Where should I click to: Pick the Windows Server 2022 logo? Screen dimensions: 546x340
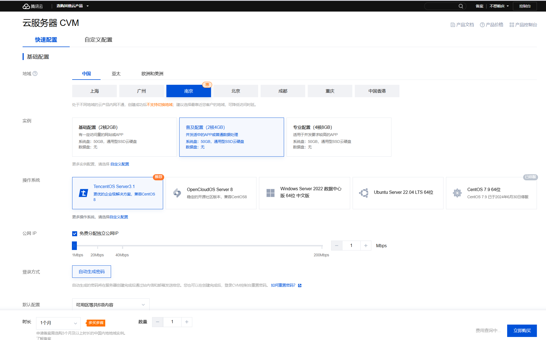(270, 193)
